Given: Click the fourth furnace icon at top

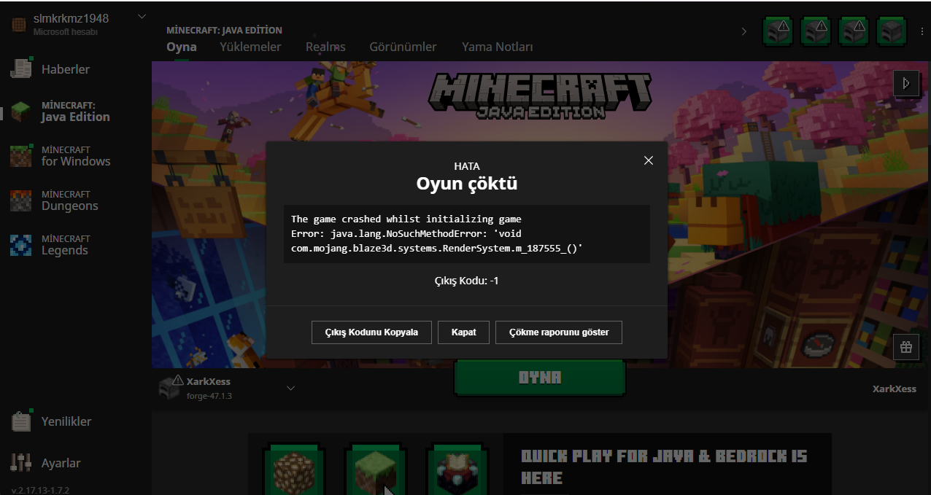Looking at the screenshot, I should 891,32.
